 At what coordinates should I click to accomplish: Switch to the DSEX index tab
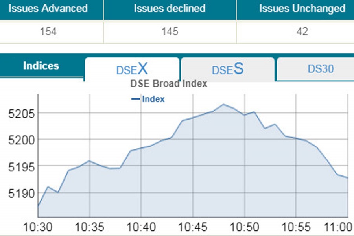[x=132, y=70]
